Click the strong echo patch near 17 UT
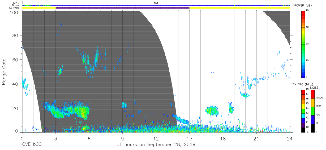This screenshot has width=326, height=150. (x=212, y=111)
